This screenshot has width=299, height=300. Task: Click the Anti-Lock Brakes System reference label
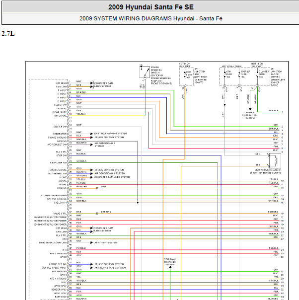(109, 267)
